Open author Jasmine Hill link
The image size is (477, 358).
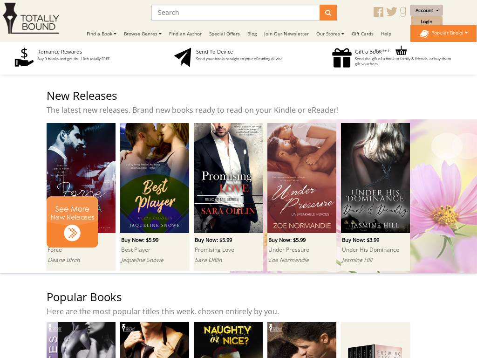click(x=357, y=260)
